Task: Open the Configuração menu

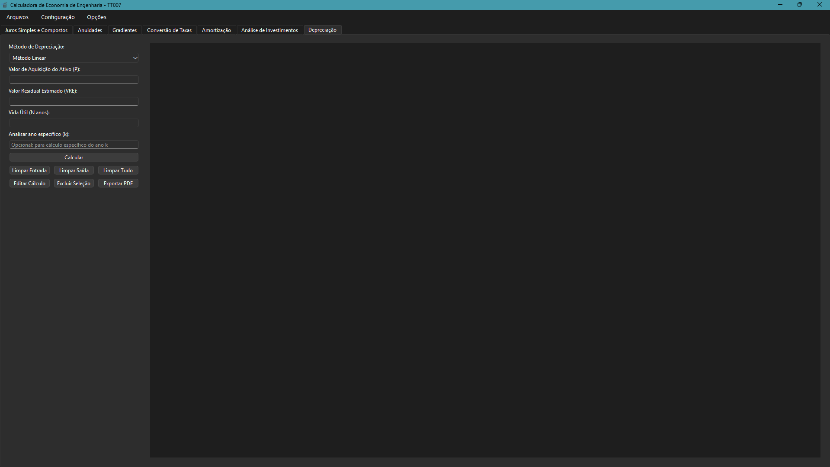Action: click(58, 17)
